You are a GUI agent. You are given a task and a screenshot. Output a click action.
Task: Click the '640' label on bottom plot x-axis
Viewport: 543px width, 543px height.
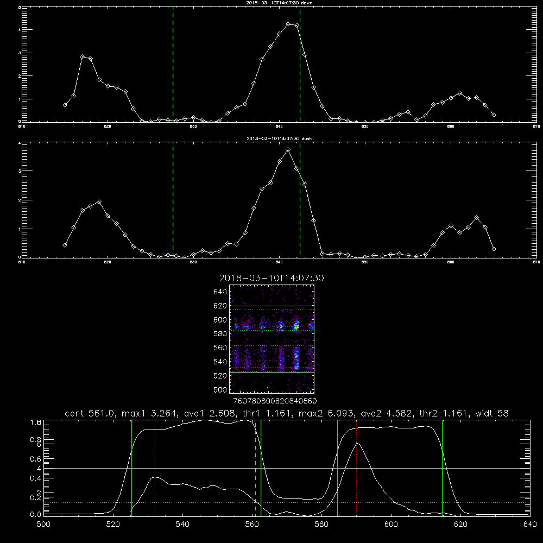tap(530, 525)
